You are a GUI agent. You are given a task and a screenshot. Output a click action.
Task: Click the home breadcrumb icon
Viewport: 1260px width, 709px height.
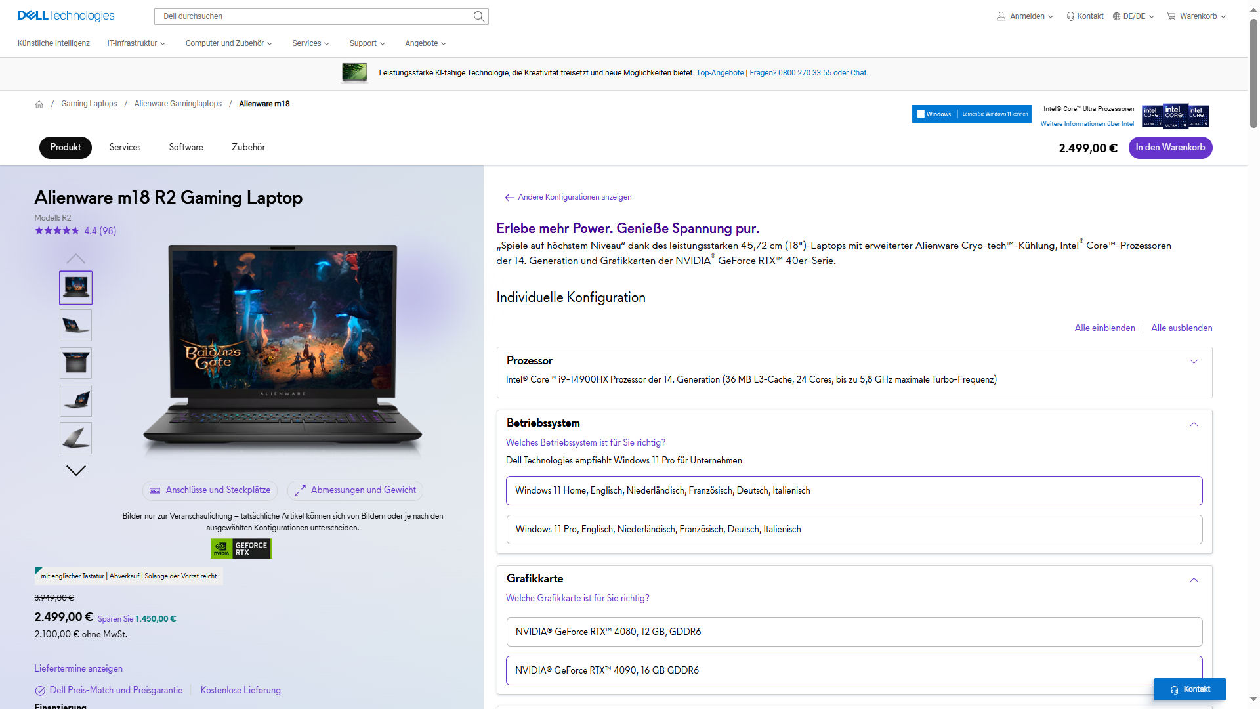(x=39, y=104)
